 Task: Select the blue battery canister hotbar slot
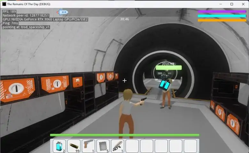(x=59, y=146)
